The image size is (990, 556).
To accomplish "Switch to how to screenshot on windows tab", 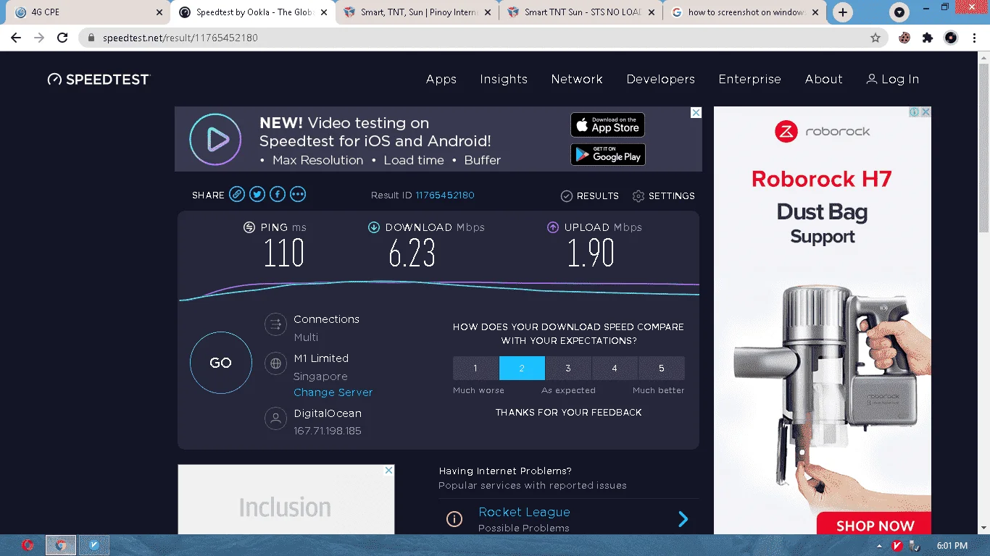I will point(745,12).
